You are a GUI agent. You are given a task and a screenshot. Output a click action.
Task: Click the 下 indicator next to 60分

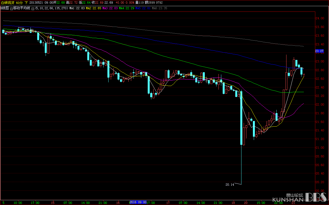[26, 3]
